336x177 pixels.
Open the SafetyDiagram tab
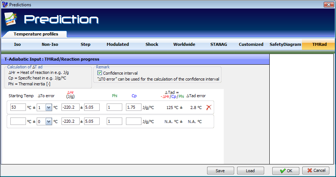[285, 44]
